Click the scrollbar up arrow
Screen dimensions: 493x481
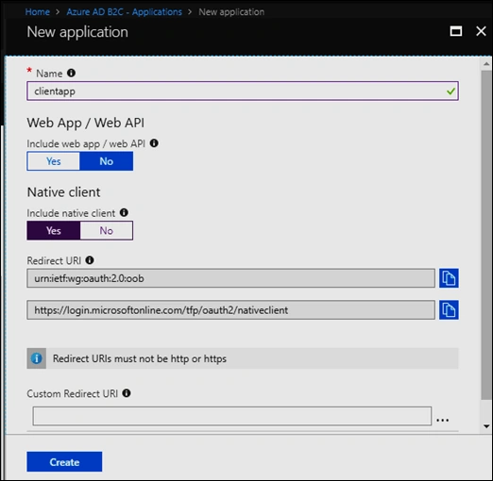pos(486,64)
